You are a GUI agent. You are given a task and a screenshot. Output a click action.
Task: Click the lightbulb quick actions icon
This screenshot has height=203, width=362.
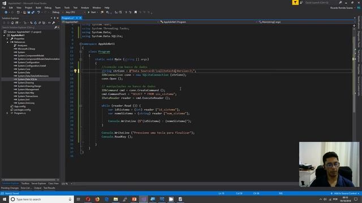tap(75, 71)
